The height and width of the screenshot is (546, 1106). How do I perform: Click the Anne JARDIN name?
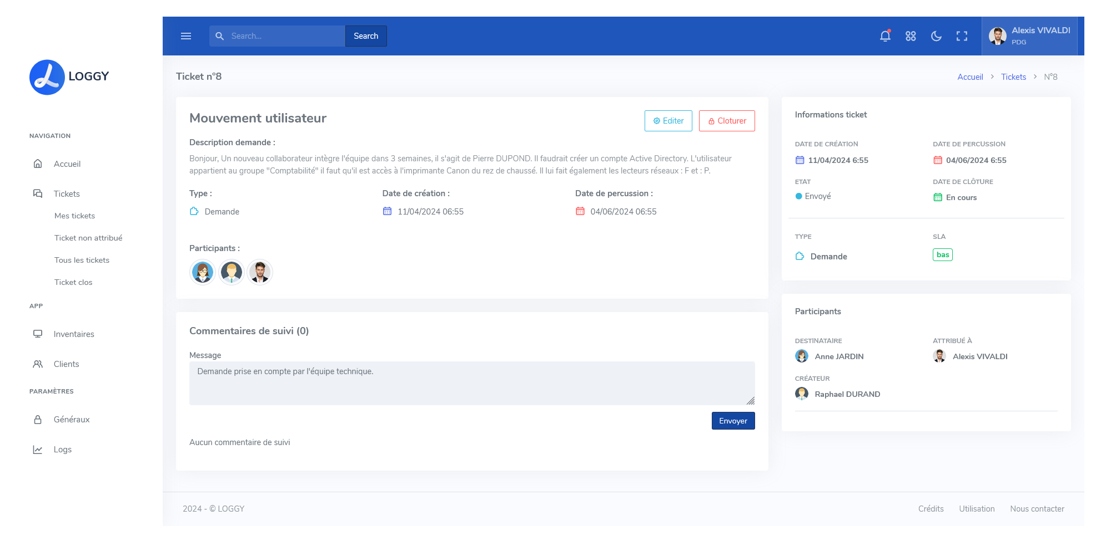pyautogui.click(x=839, y=356)
